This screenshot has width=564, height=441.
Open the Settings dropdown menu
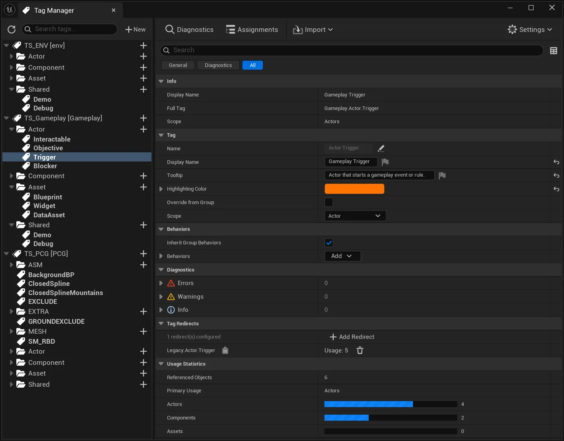(530, 30)
